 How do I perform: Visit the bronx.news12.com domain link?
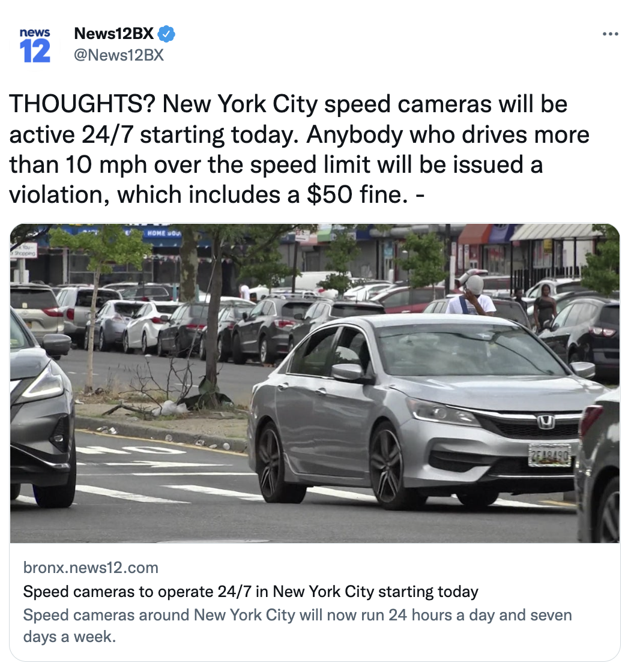pos(91,568)
